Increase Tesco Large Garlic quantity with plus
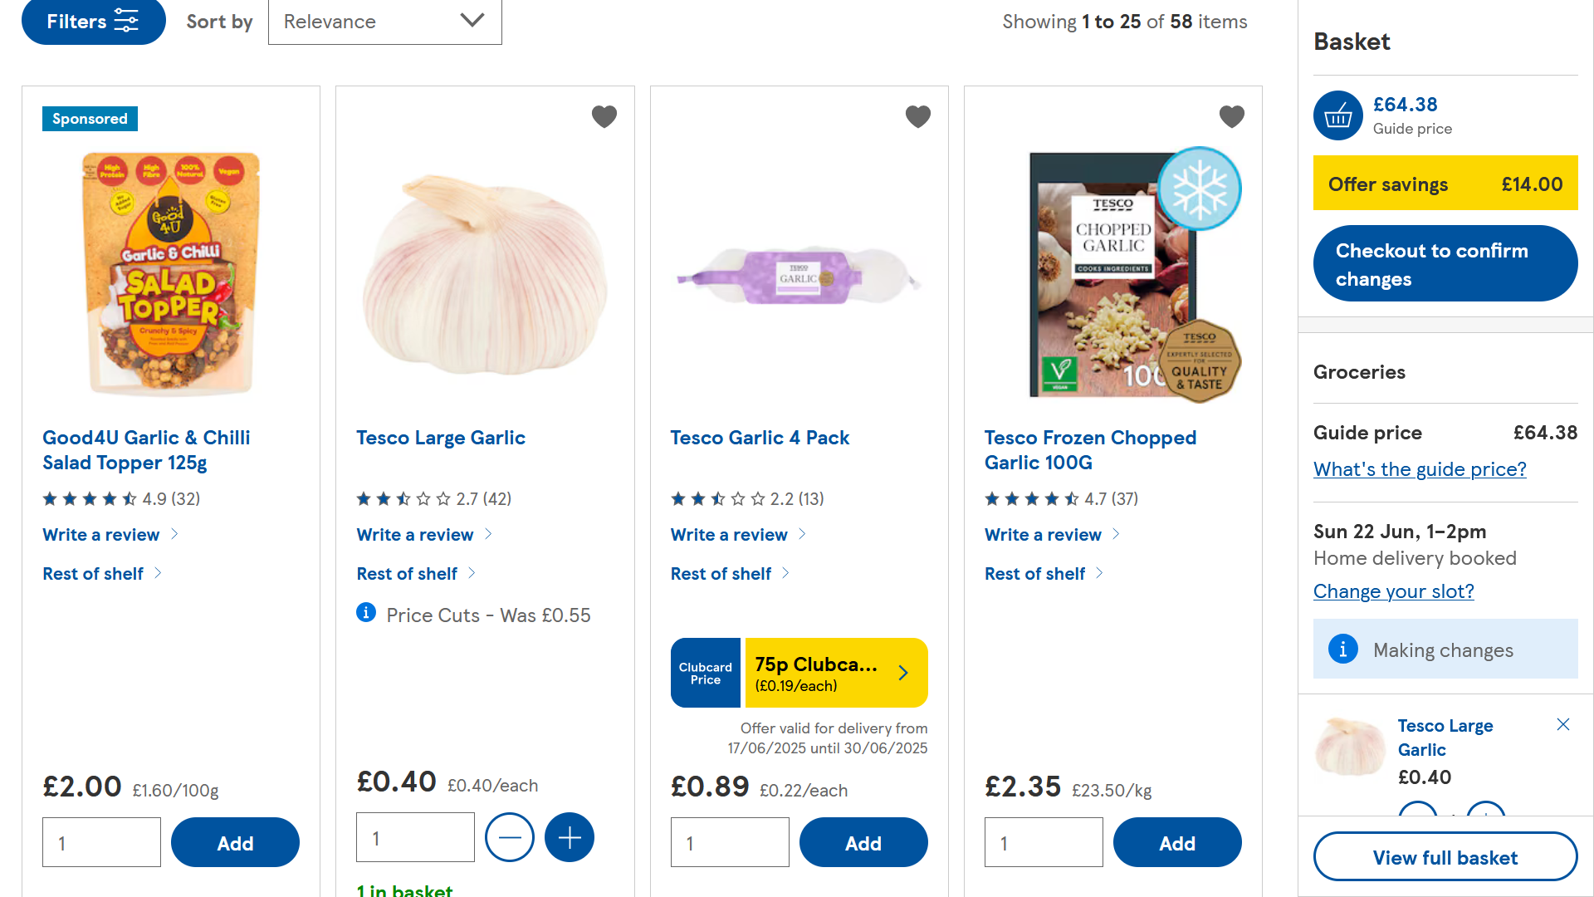Image resolution: width=1594 pixels, height=897 pixels. pos(570,837)
